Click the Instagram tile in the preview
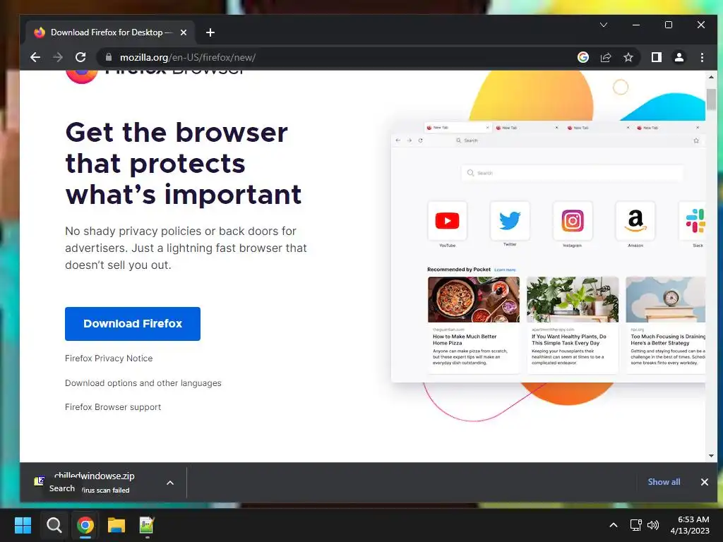The height and width of the screenshot is (542, 723). click(x=573, y=221)
